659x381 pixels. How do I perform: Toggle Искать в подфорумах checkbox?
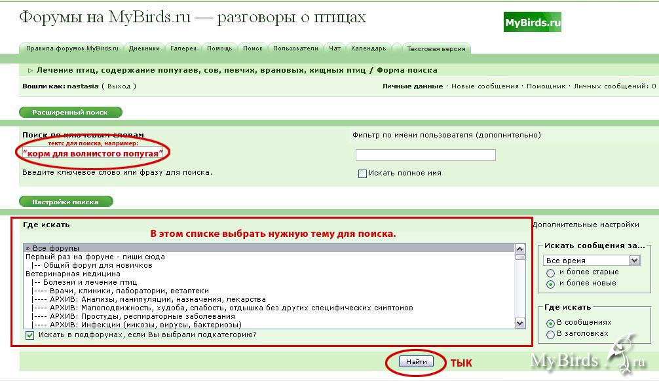(30, 335)
